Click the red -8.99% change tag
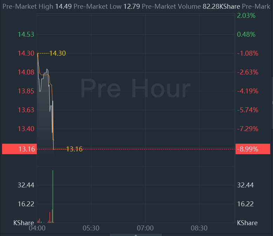The height and width of the screenshot is (236, 273). pos(253,149)
